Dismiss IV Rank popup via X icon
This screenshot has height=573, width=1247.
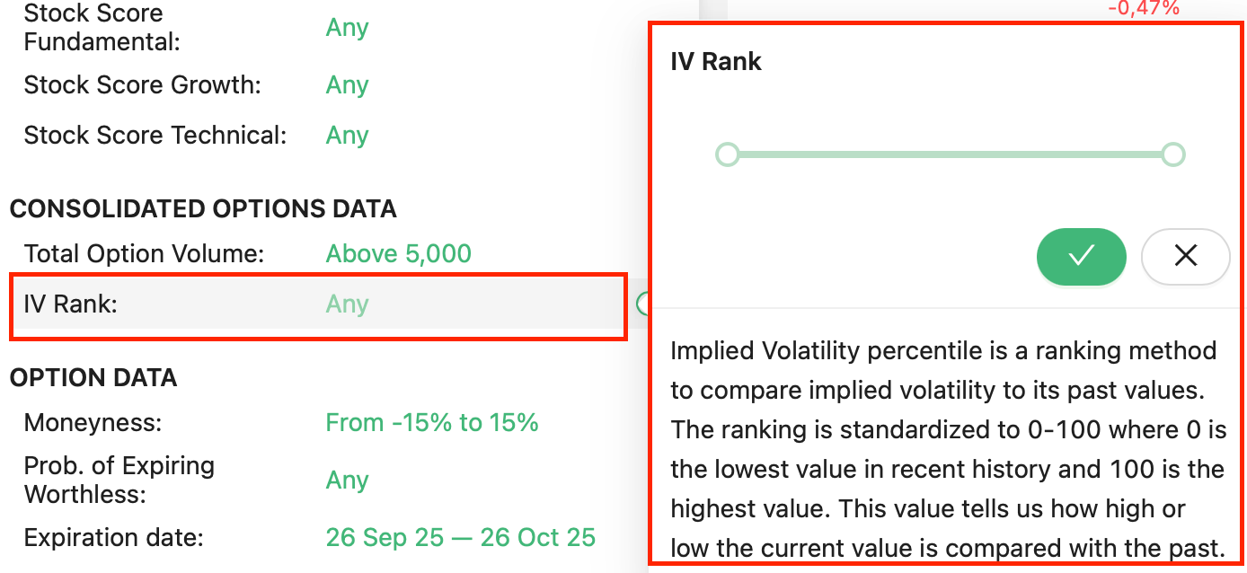tap(1185, 257)
